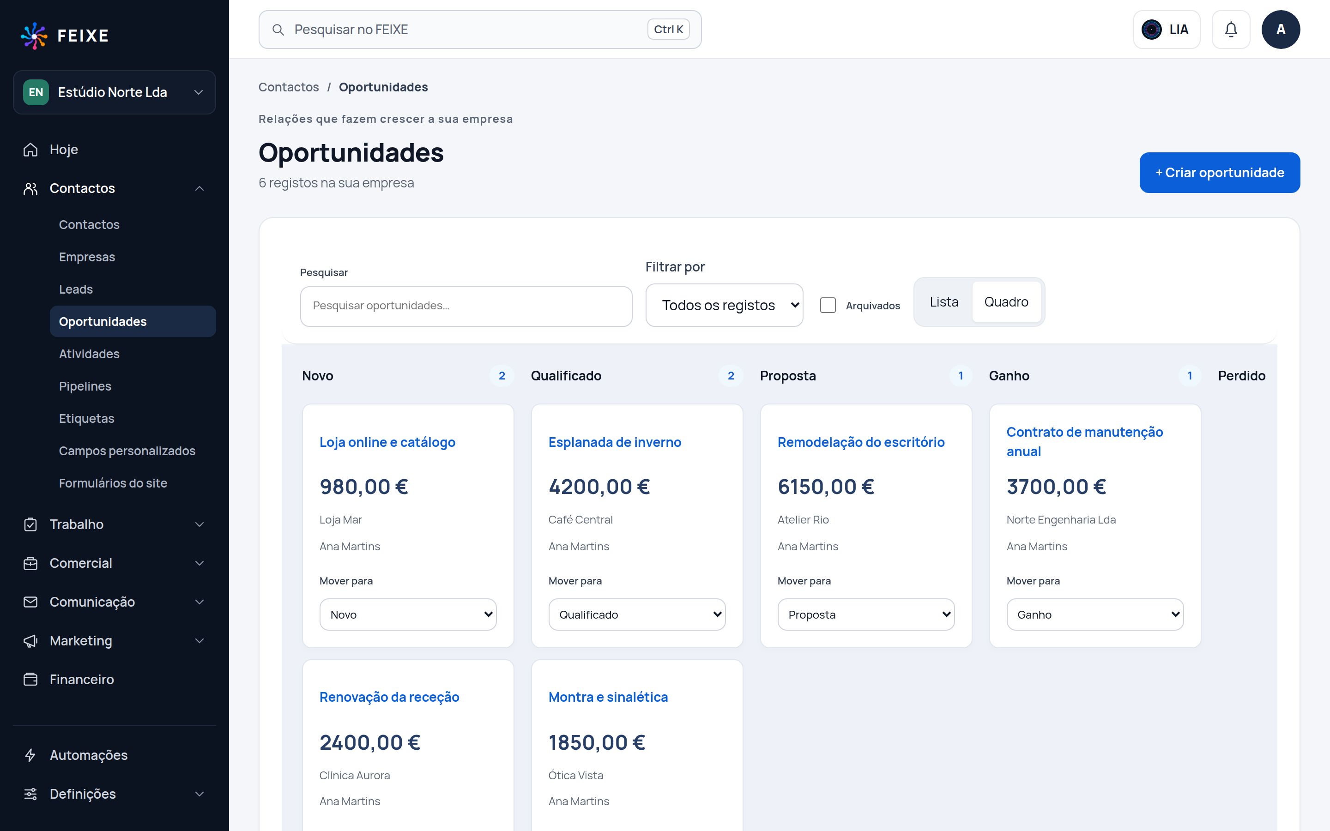Switch to Quadro view
1330x831 pixels.
click(1006, 302)
